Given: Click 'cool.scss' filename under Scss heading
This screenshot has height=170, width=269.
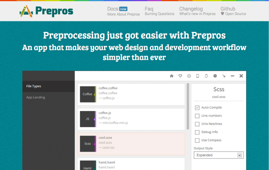Looking at the screenshot, I should [x=219, y=97].
